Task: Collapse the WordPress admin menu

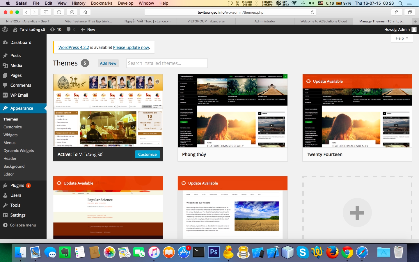Action: [x=19, y=225]
